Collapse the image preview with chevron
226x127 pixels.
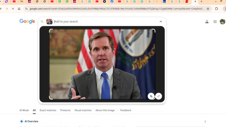[161, 22]
